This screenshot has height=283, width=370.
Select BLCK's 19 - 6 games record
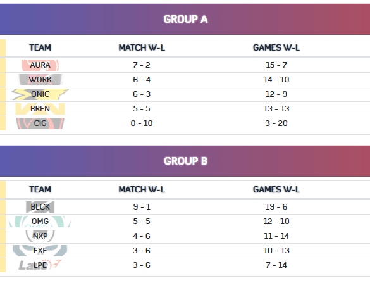click(x=276, y=207)
